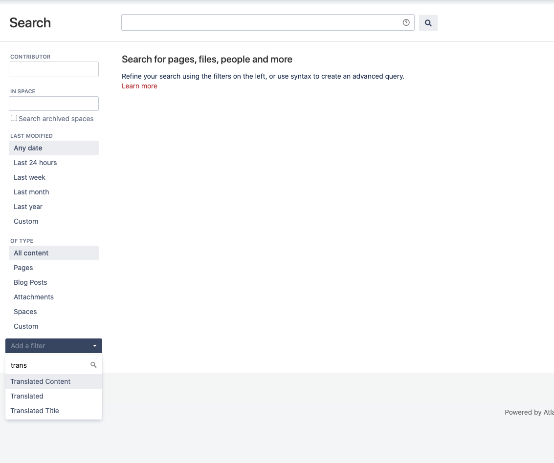
Task: Filter results by Last week
Action: tap(29, 177)
